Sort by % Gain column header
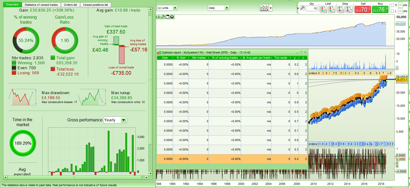The image size is (410, 188). pos(181,58)
